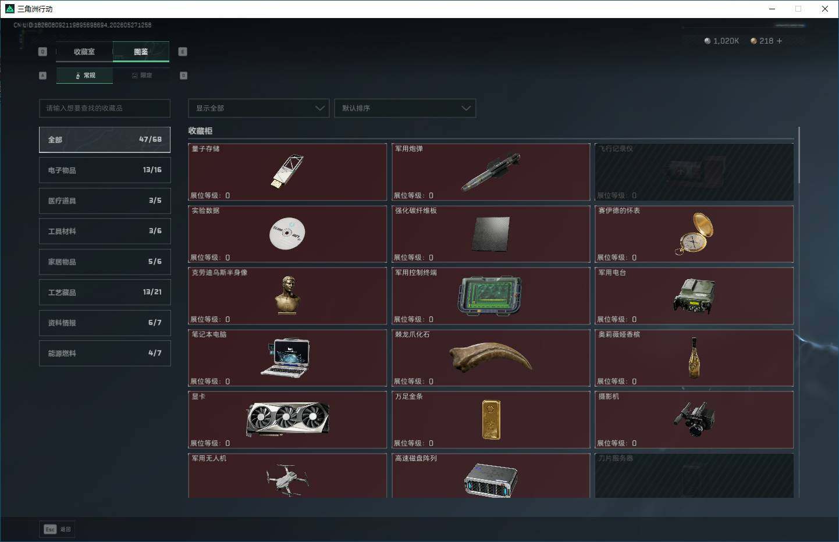Select the 图鉴 tab
The height and width of the screenshot is (542, 839).
[x=141, y=52]
